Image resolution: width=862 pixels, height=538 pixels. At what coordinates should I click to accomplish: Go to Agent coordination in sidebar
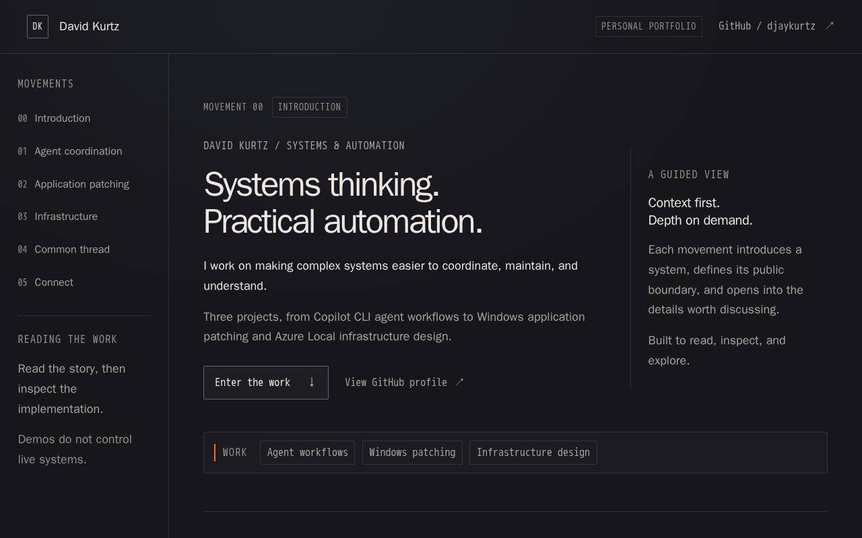pyautogui.click(x=70, y=151)
